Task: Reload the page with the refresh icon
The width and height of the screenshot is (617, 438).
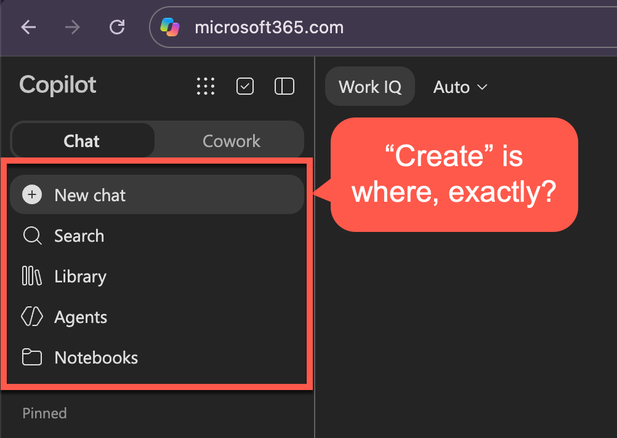Action: 117,27
